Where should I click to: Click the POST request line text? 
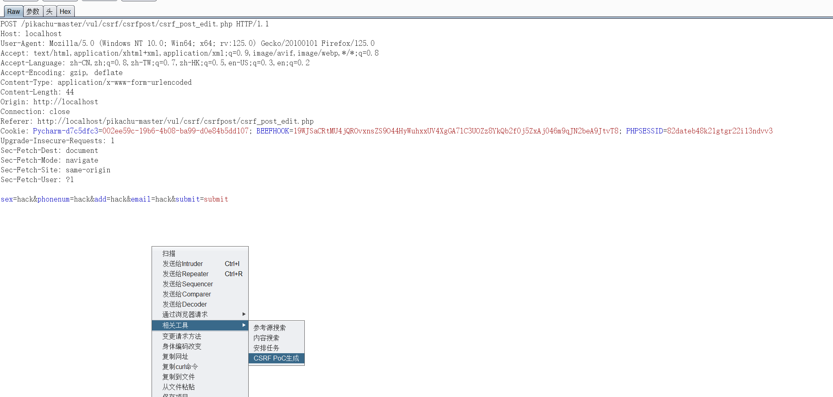(x=134, y=24)
